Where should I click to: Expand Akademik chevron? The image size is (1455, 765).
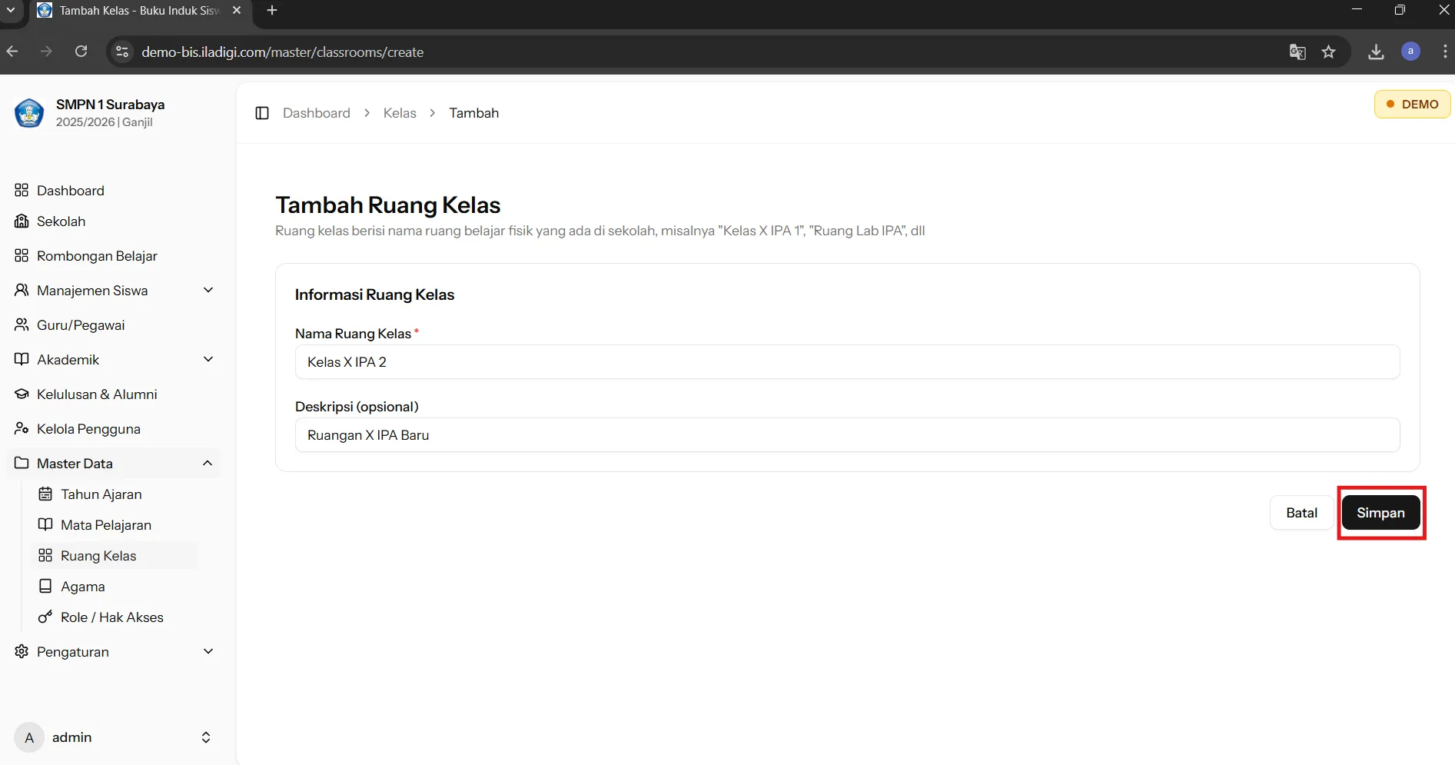pyautogui.click(x=208, y=359)
